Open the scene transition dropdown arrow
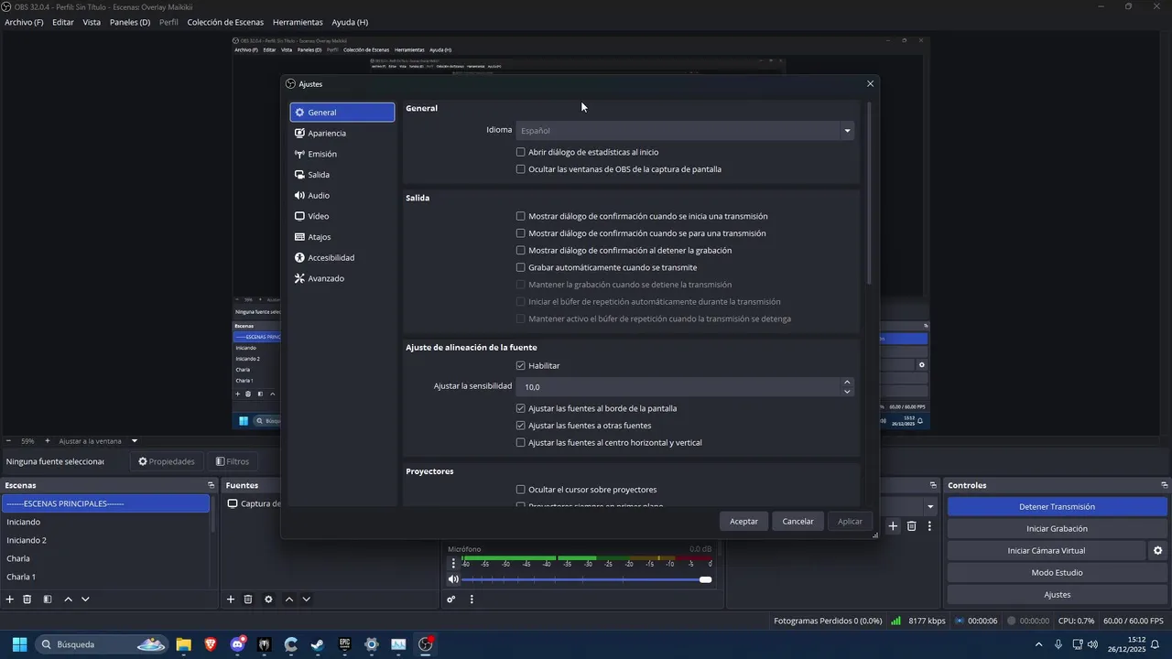This screenshot has height=659, width=1172. coord(930,506)
